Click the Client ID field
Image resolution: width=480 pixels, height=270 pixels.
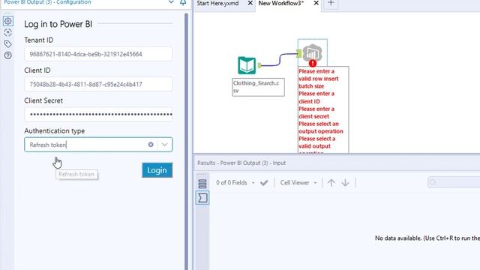pos(98,84)
